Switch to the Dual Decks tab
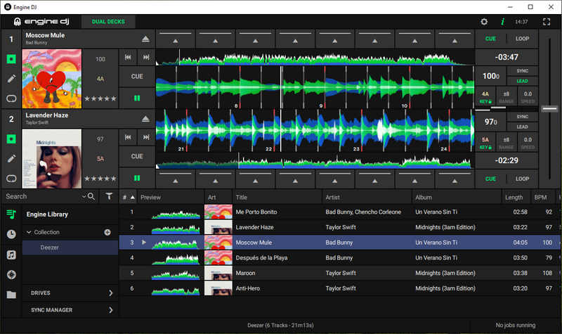 tap(108, 22)
